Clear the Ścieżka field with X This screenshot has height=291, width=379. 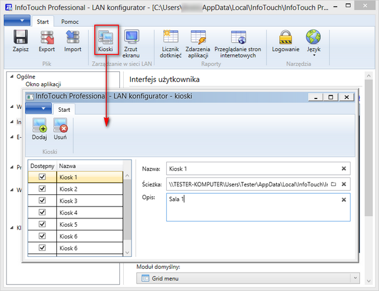coord(344,184)
